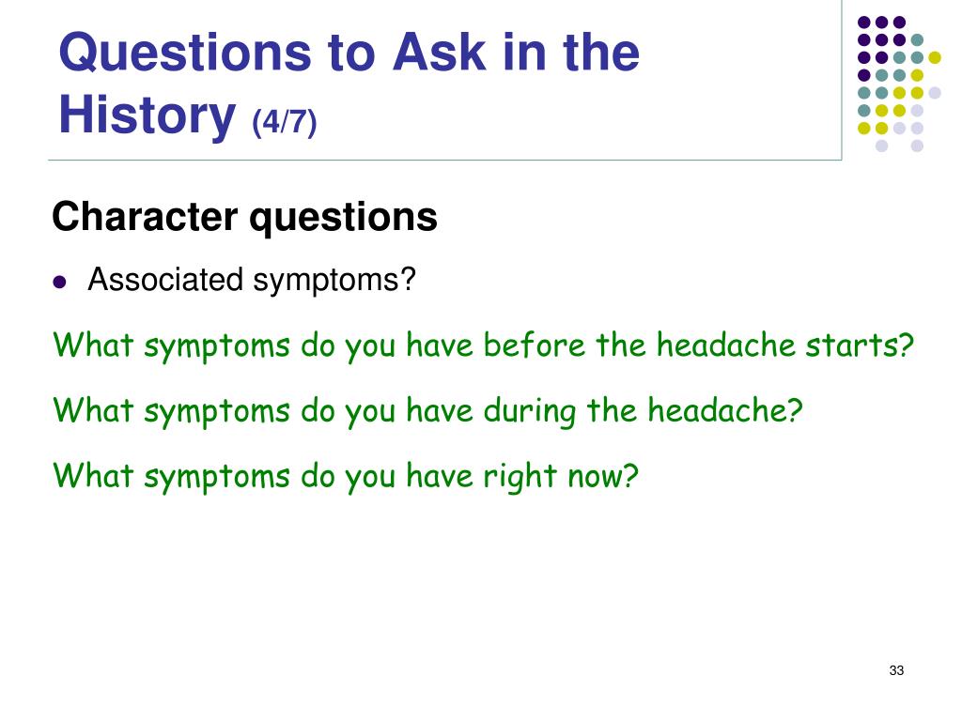
Task: Click a teal dot in the pattern
Action: click(917, 40)
